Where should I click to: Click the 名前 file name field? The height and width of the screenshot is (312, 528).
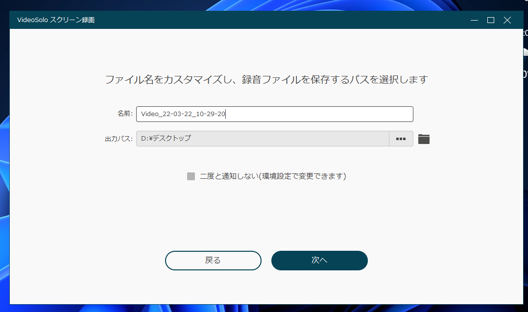point(274,114)
